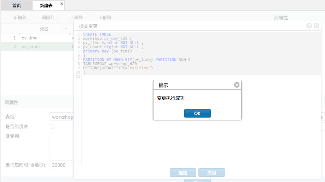Click the PARTITION BY HASH KEY line
Image resolution: width=325 pixels, height=182 pixels.
coord(137,59)
